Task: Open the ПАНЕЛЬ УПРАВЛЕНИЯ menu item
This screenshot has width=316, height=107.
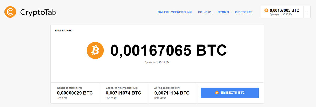Action: coord(175,12)
